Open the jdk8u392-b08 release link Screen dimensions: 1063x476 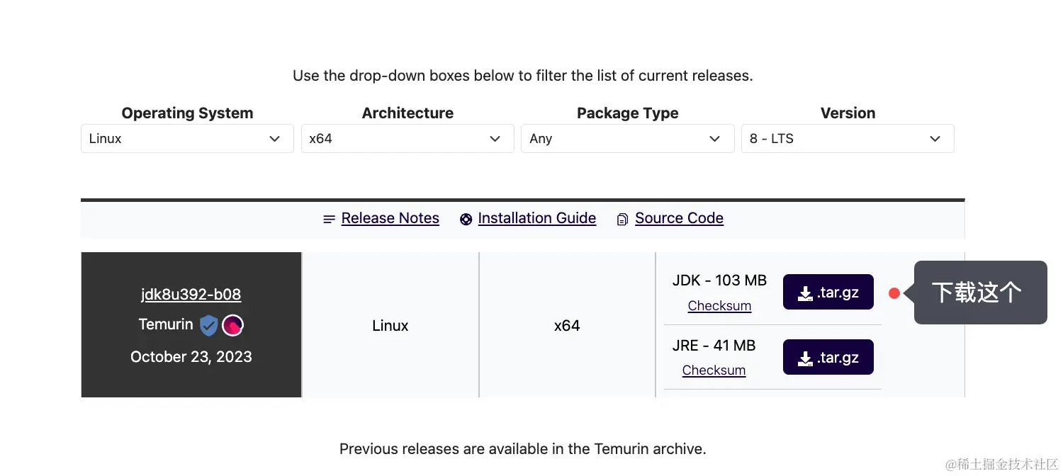[x=191, y=295]
